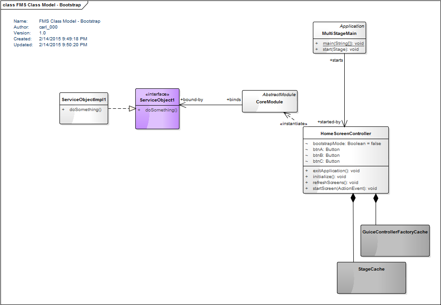
Task: Select the +started-by association label
Action: (x=329, y=122)
